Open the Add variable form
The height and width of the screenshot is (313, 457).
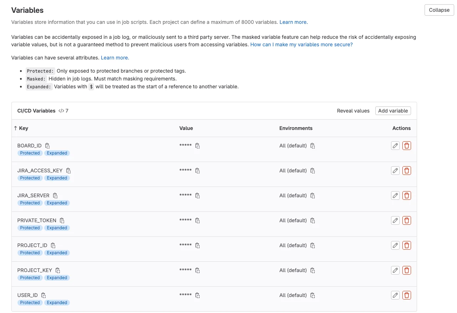click(393, 111)
